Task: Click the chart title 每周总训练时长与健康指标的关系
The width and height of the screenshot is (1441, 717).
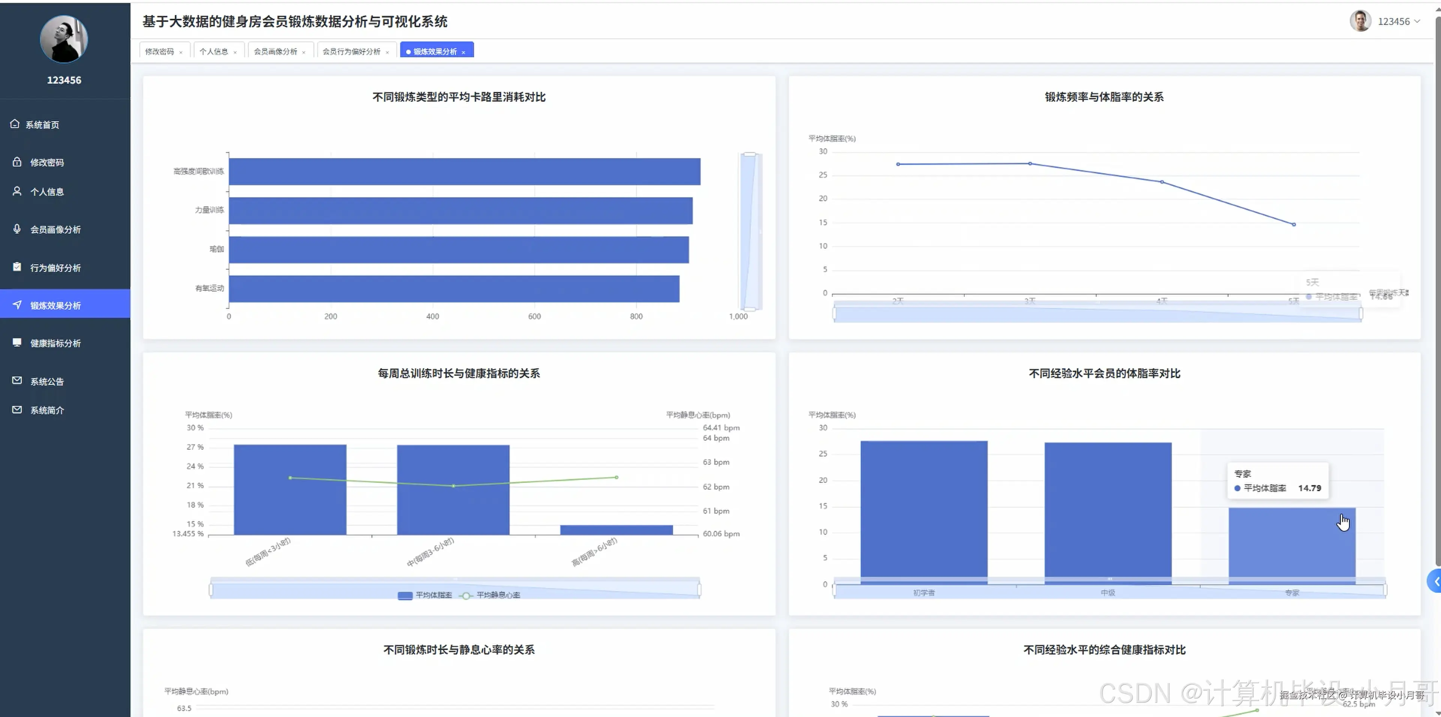Action: (459, 373)
